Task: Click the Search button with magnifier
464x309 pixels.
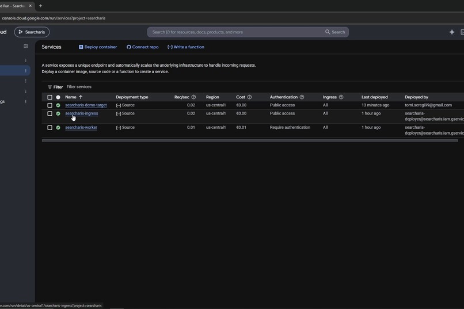Action: point(335,32)
